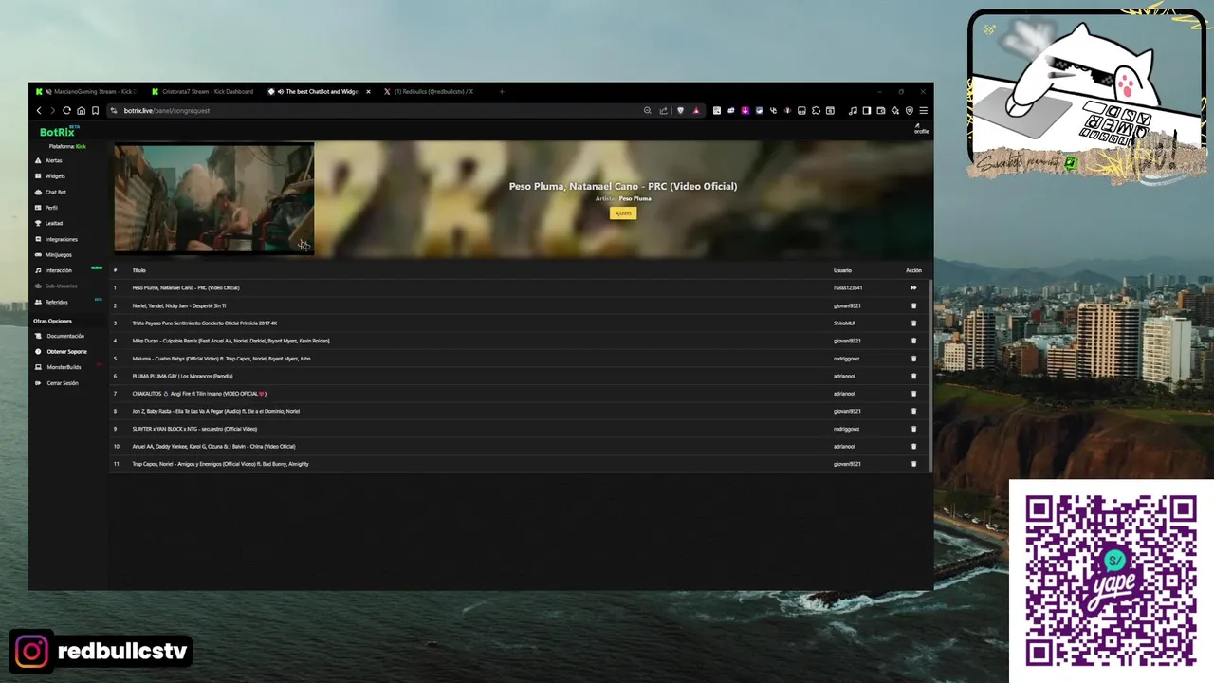Open Interacción menu item
The width and height of the screenshot is (1214, 683).
tap(53, 270)
